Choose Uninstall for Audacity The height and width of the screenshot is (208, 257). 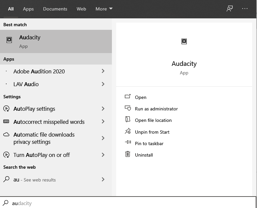click(144, 155)
